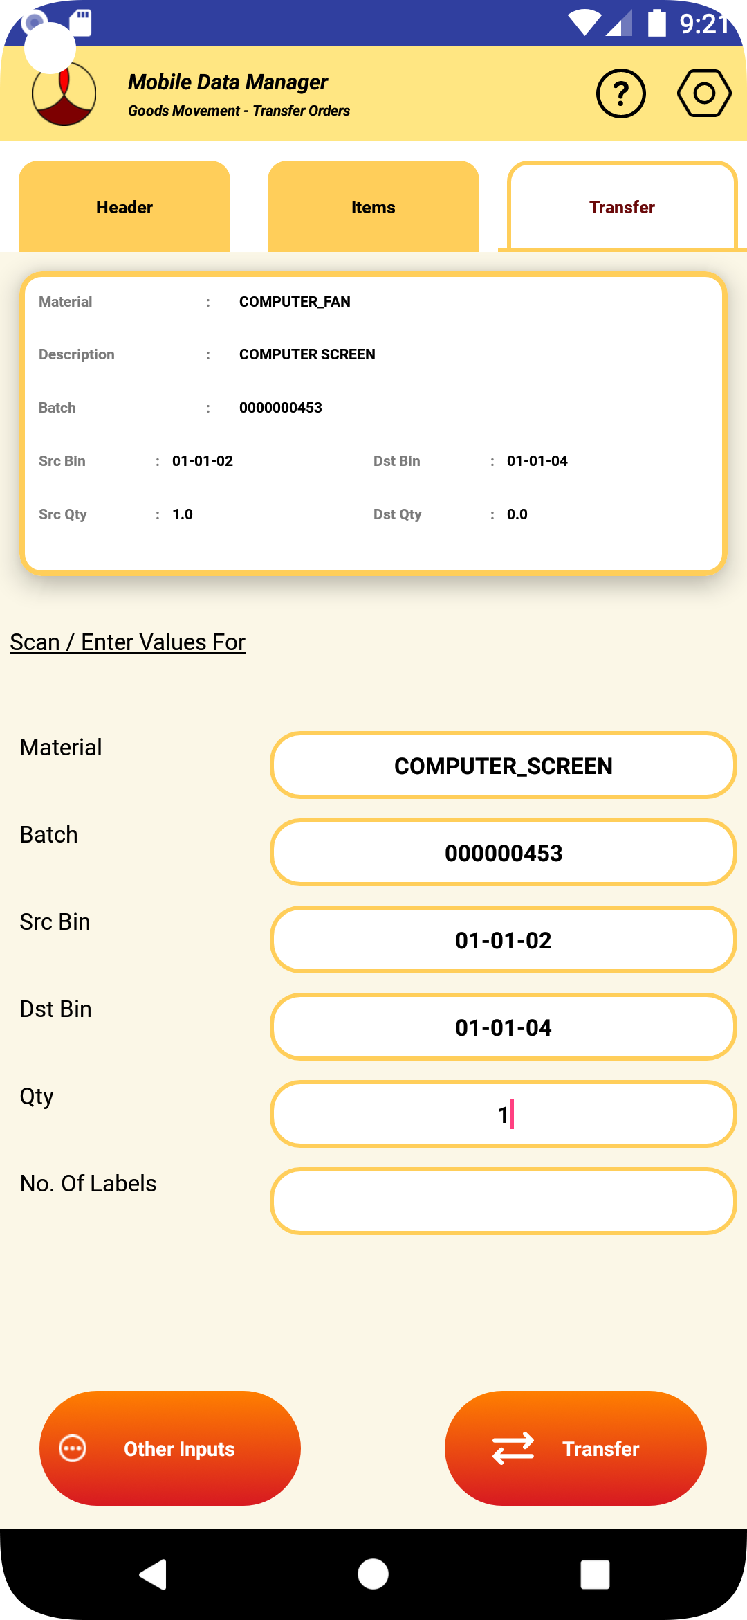The height and width of the screenshot is (1620, 747).
Task: Tap the Scan / Enter Values For heading
Action: coord(128,642)
